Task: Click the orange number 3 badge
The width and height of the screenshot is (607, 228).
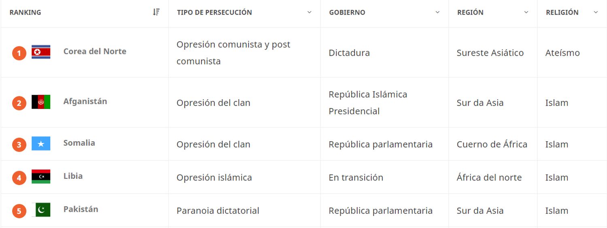Action: point(19,144)
